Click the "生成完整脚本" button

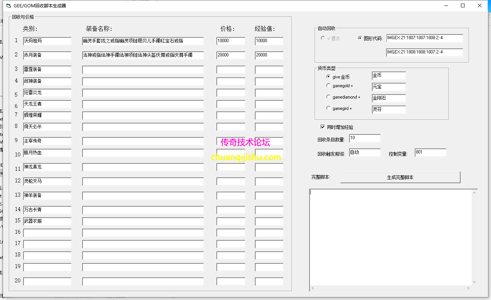point(400,177)
